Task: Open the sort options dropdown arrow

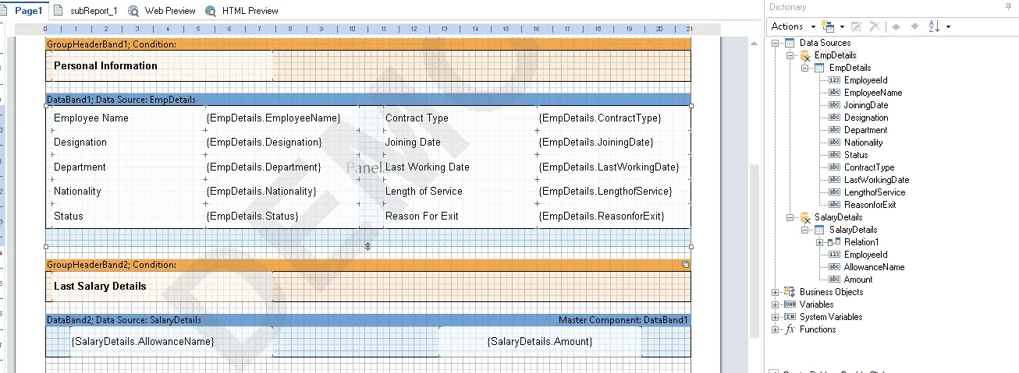Action: point(948,26)
